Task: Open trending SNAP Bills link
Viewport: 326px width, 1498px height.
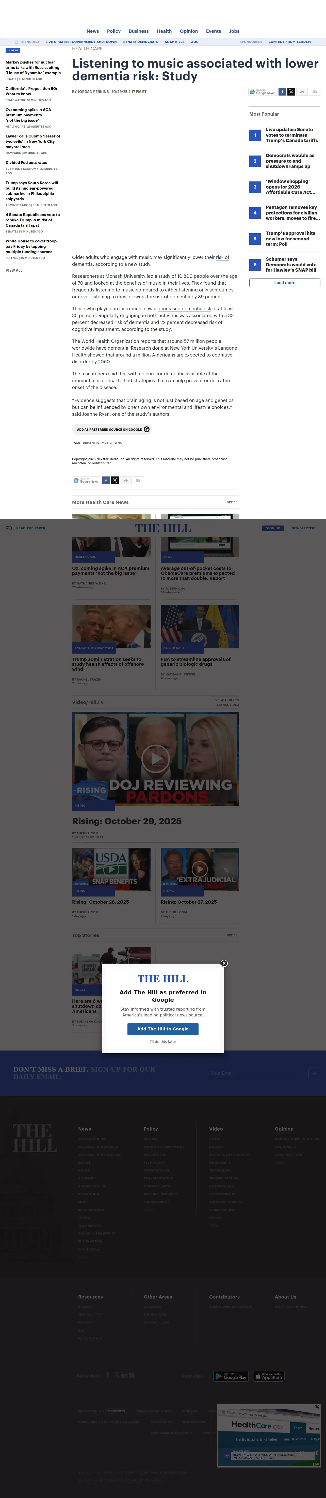Action: click(x=174, y=42)
